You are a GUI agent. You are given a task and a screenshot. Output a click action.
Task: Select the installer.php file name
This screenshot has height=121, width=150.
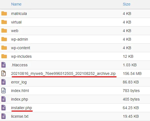[x=21, y=108]
